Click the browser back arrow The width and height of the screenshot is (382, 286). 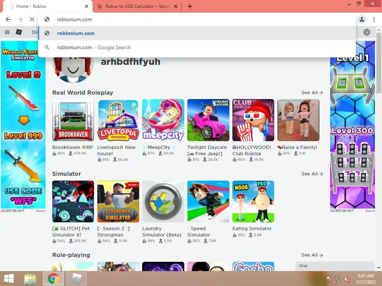[x=8, y=19]
